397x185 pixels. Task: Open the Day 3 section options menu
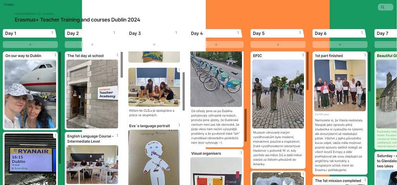pos(176,33)
